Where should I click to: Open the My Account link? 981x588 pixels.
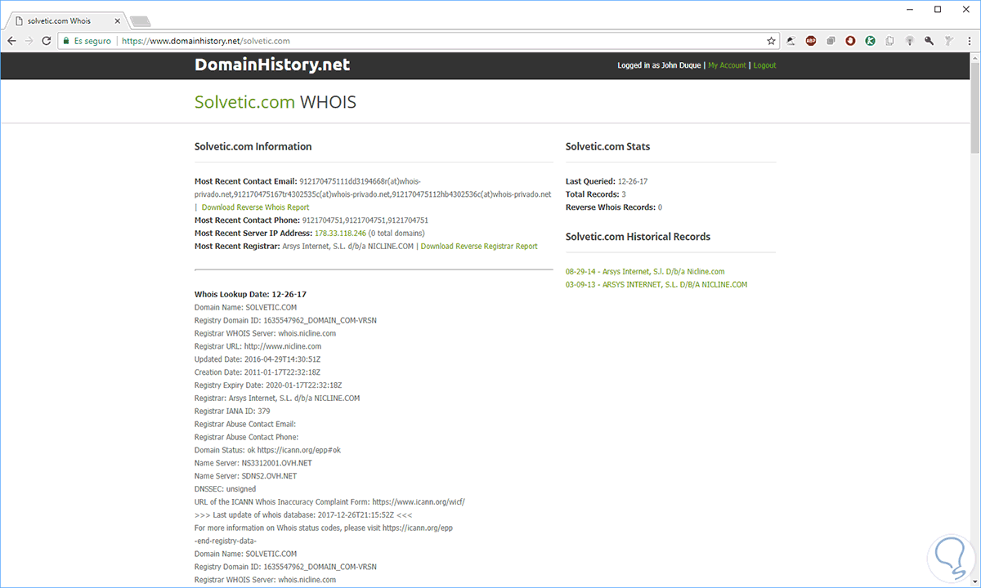727,65
